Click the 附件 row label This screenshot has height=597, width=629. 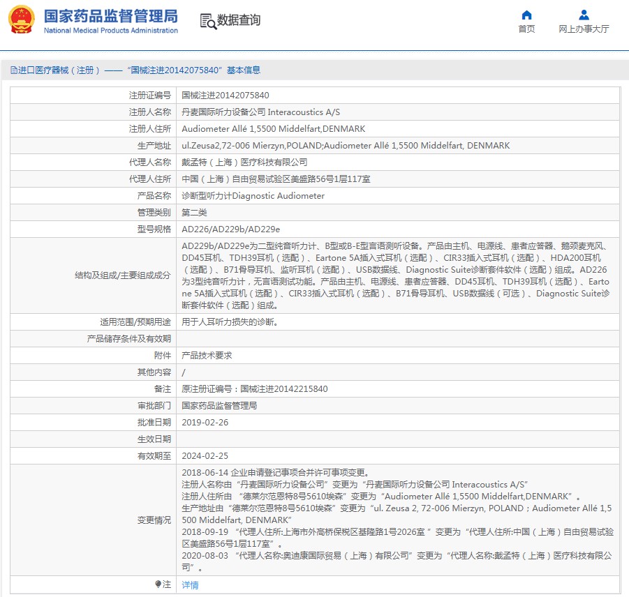click(163, 356)
